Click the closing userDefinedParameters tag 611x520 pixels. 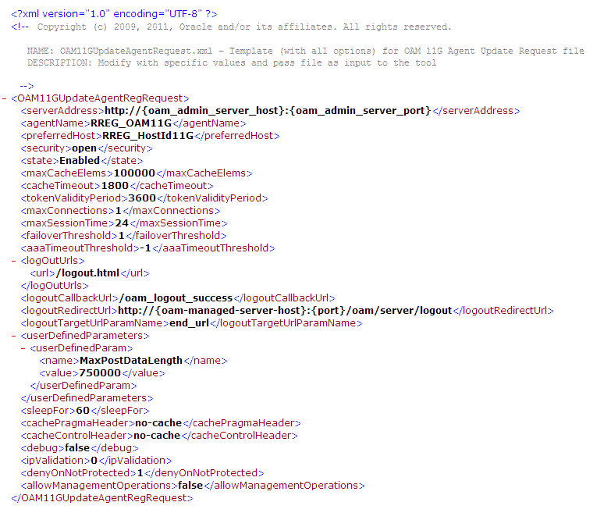click(x=87, y=398)
